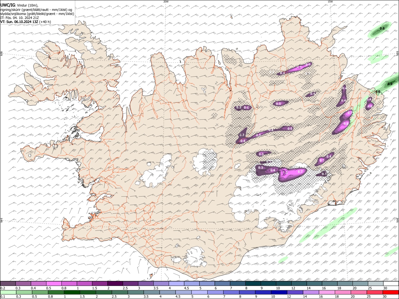Click the "IT: Fös. 04. 10. 2024 21Z" line
The image size is (399, 299).
tap(20, 18)
